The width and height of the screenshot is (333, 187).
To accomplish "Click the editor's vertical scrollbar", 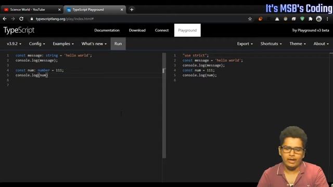I will [x=164, y=105].
